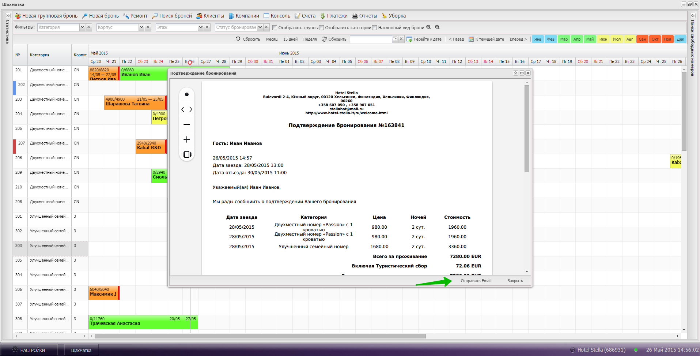Viewport: 700px width, 356px height.
Task: Open the date picker calendar icon
Action: tap(395, 39)
